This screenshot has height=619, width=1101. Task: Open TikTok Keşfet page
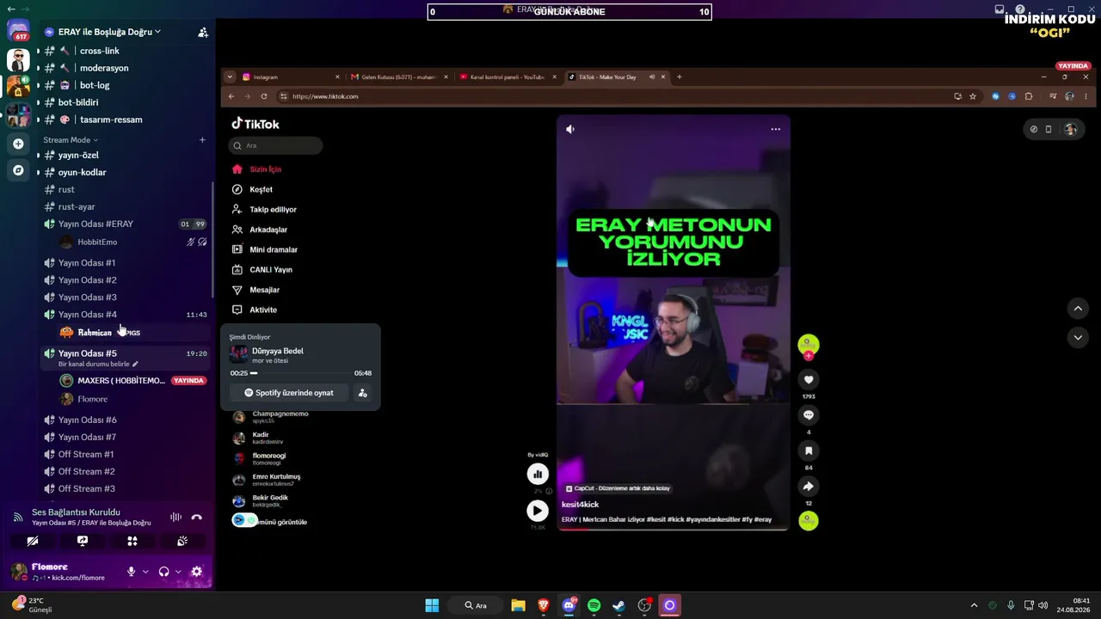point(261,189)
